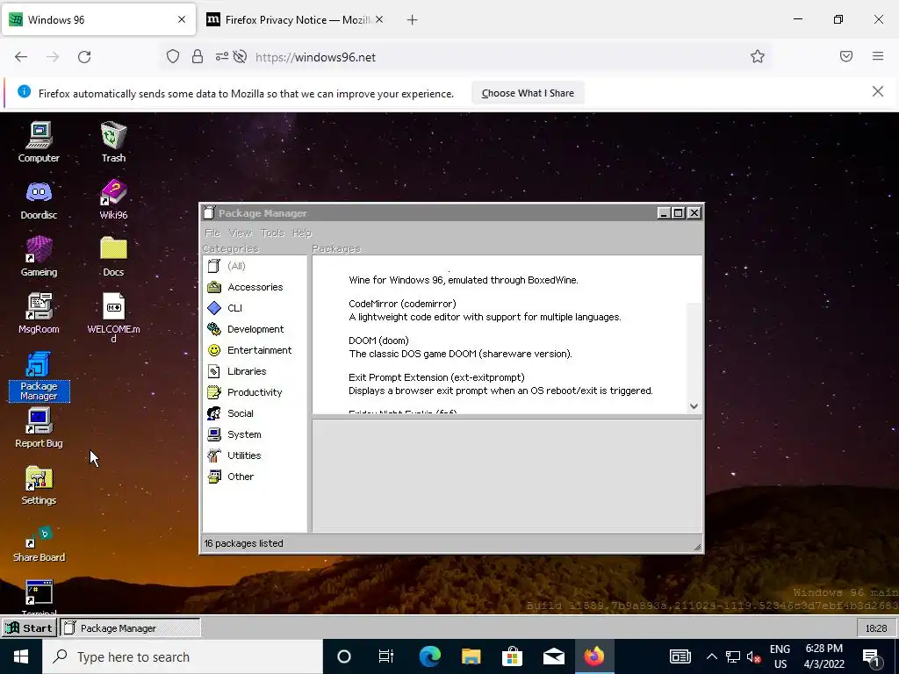Open the Mail app from the taskbar
This screenshot has width=899, height=674.
pos(553,656)
